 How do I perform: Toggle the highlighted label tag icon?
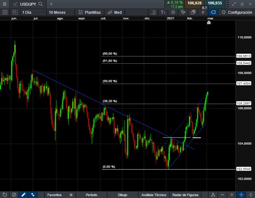point(213,12)
